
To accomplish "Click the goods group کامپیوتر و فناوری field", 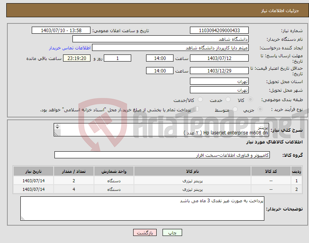I will 162,155.
